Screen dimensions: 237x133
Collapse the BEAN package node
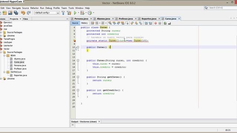[4, 55]
